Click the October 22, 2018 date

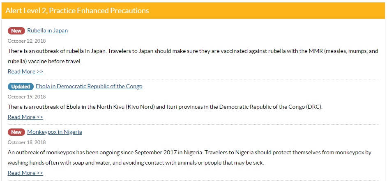[27, 41]
